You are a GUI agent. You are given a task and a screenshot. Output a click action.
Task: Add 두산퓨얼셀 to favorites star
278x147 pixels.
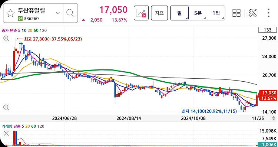click(x=10, y=13)
